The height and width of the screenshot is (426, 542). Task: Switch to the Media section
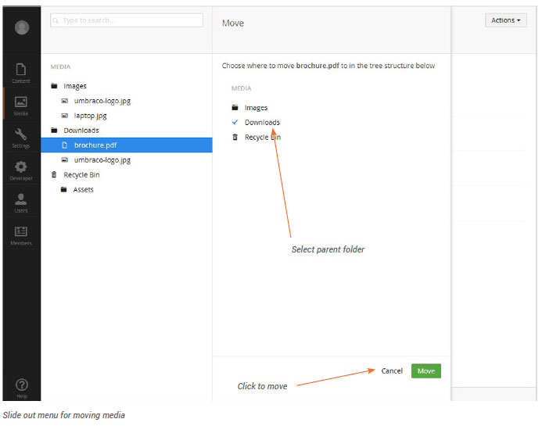pyautogui.click(x=21, y=106)
